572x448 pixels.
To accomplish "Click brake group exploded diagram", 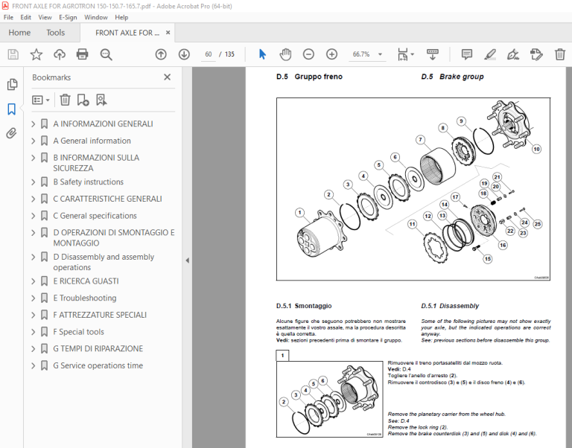I will [x=413, y=189].
